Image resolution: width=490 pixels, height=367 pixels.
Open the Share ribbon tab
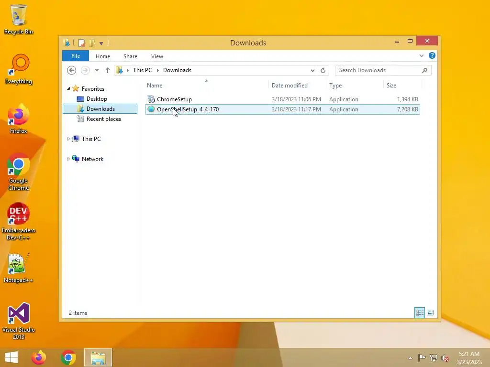click(x=130, y=56)
